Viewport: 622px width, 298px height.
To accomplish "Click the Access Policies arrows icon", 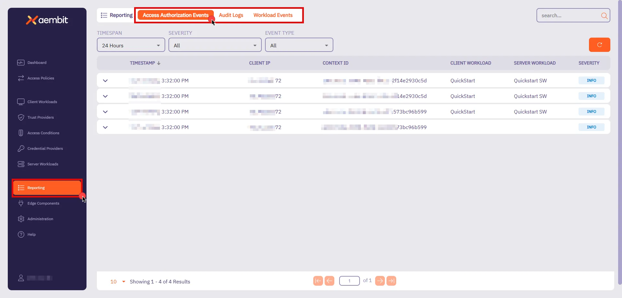I will coord(21,78).
